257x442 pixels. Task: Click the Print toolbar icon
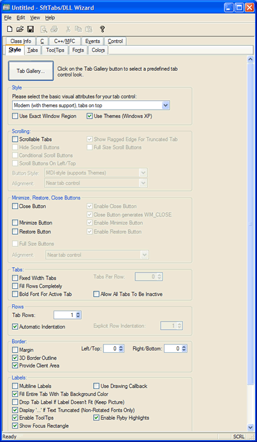coord(54,29)
